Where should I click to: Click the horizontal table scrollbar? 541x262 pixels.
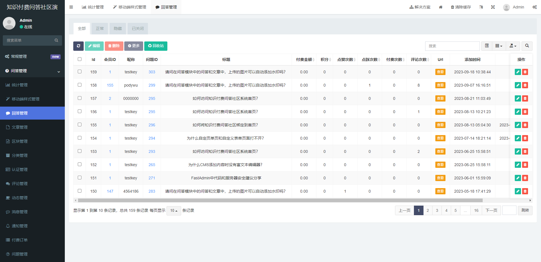tap(280, 201)
